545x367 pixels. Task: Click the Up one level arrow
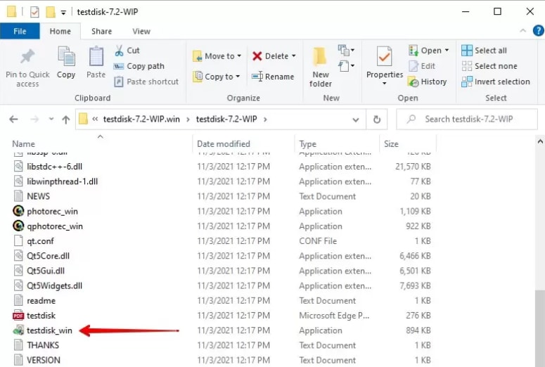click(65, 120)
